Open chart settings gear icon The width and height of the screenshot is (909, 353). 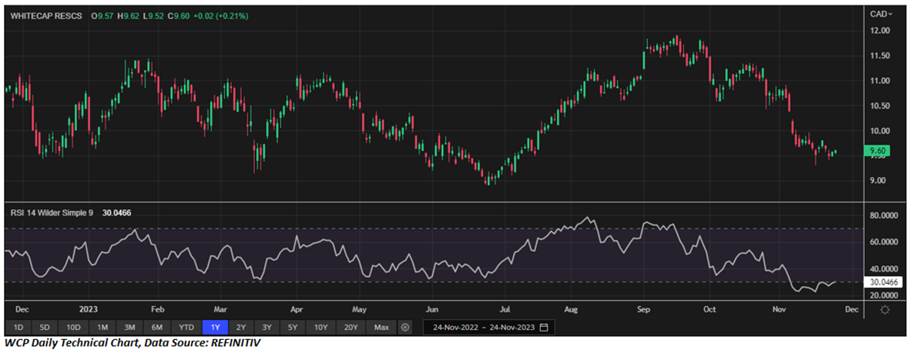click(x=884, y=309)
